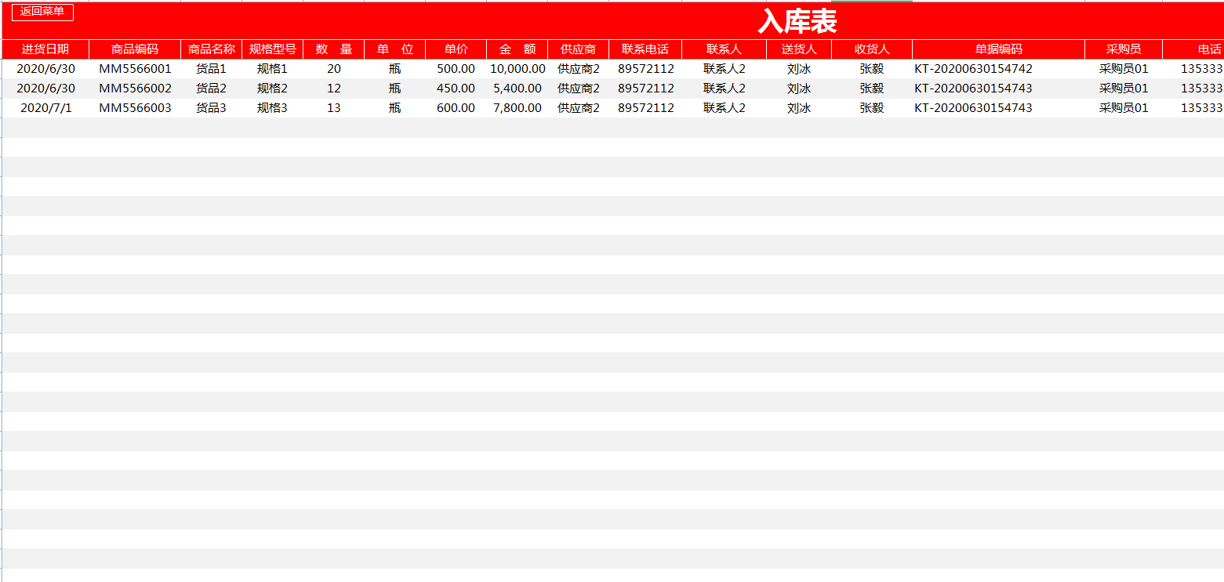The width and height of the screenshot is (1224, 582).
Task: Click the 商品名称 column header
Action: pyautogui.click(x=213, y=49)
